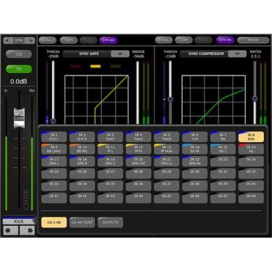Select unnamed channel IN 23
The image size is (272, 272).
click(223, 161)
